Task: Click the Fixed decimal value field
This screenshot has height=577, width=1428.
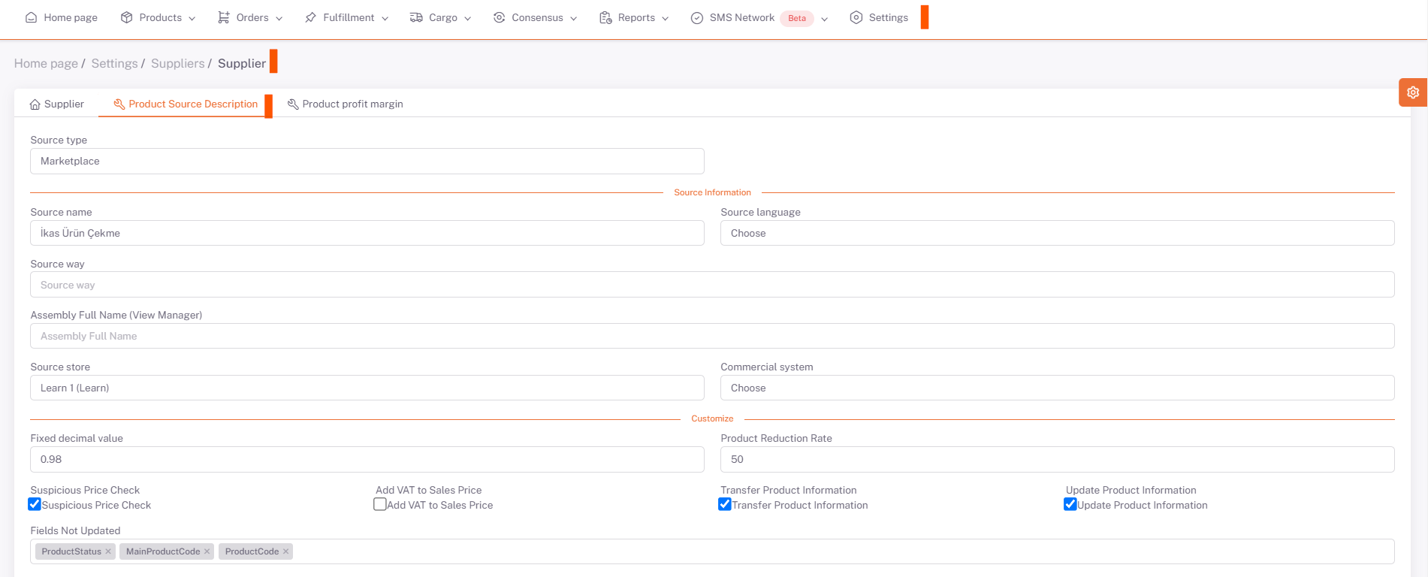Action: pyautogui.click(x=367, y=459)
